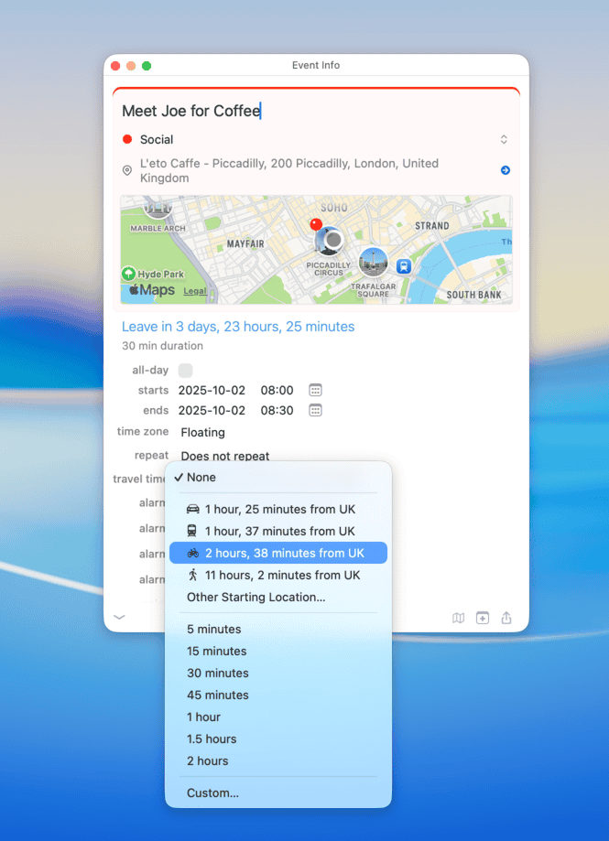The height and width of the screenshot is (841, 609).
Task: Click the ends date calendar picker icon
Action: click(x=315, y=410)
